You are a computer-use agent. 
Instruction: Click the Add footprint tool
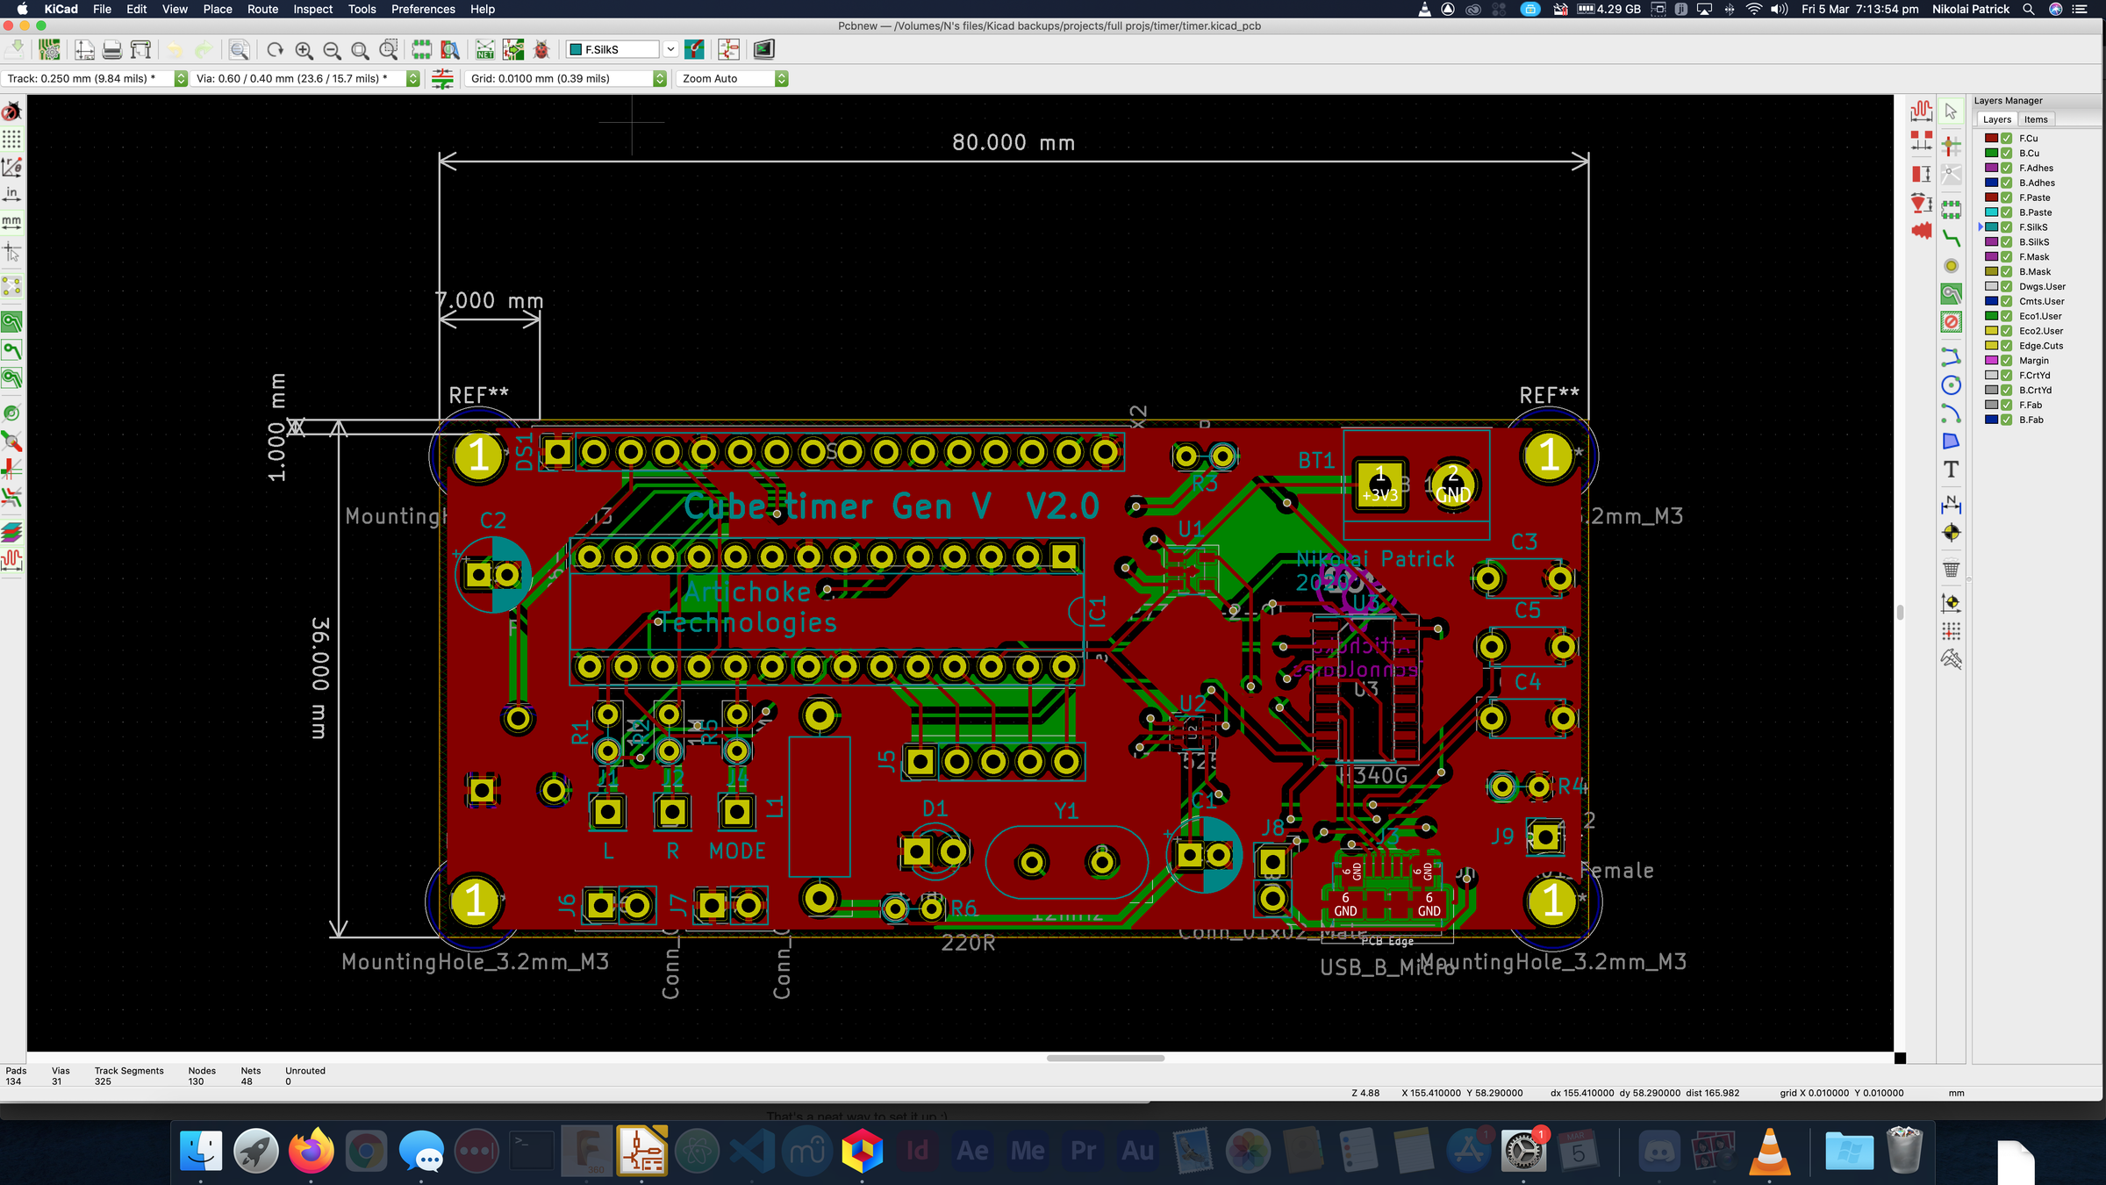coord(1951,210)
